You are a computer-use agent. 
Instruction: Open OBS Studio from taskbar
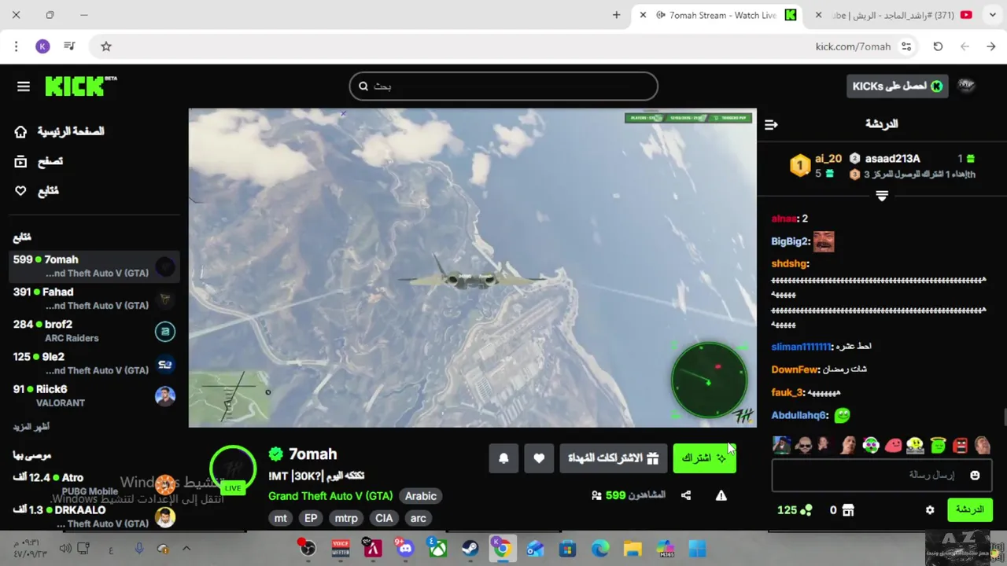308,548
